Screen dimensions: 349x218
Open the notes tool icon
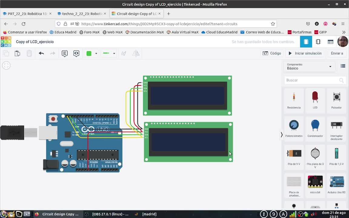pos(65,53)
